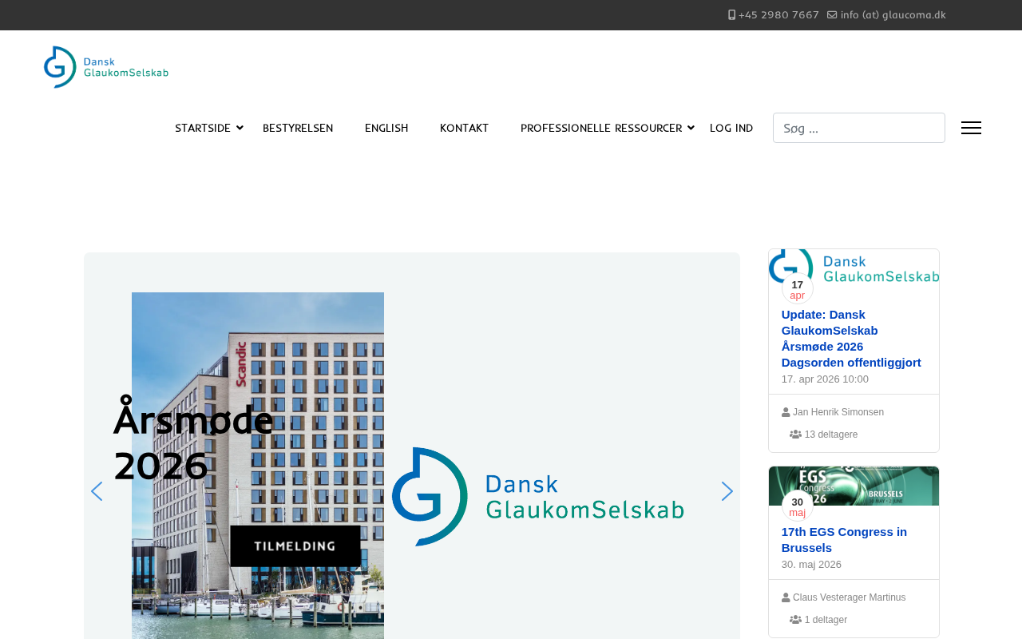Click the Scandic hotel Årsmøde 2026 banner image
Screen dimensions: 1022x639
coord(258,466)
